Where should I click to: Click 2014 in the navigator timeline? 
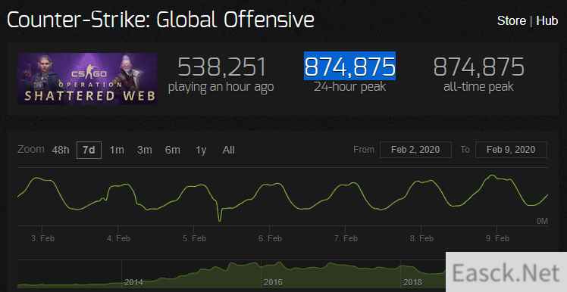(x=134, y=282)
